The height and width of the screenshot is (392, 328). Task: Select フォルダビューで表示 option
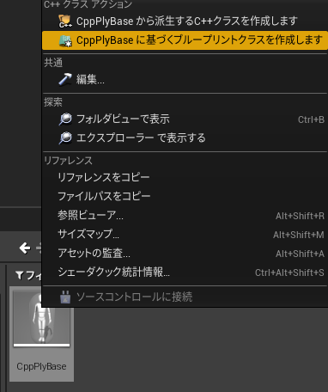185,119
